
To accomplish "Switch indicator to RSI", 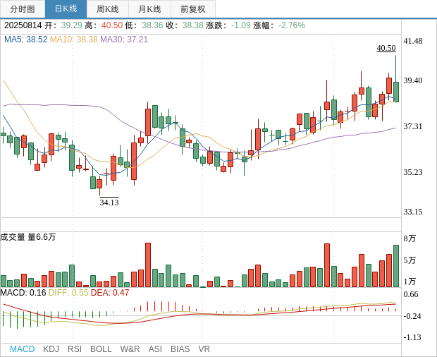I will coord(75,349).
